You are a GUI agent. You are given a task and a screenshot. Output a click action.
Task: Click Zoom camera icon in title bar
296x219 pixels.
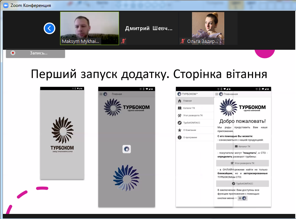(6, 5)
